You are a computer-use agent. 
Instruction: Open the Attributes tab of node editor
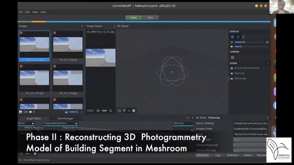[203, 155]
